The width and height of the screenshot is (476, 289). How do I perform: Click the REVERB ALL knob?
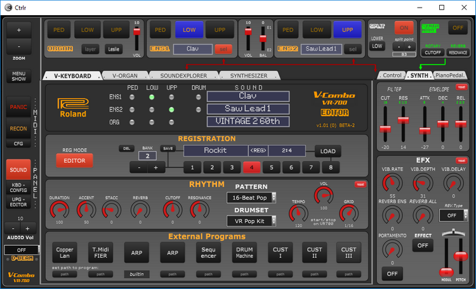(x=423, y=216)
